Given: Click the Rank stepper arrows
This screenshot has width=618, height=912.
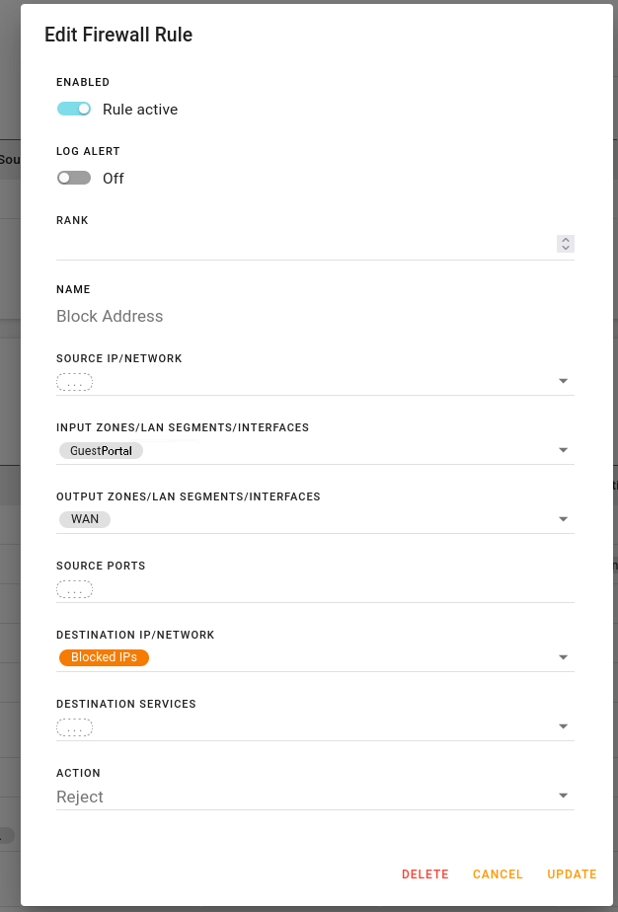Looking at the screenshot, I should (x=565, y=244).
